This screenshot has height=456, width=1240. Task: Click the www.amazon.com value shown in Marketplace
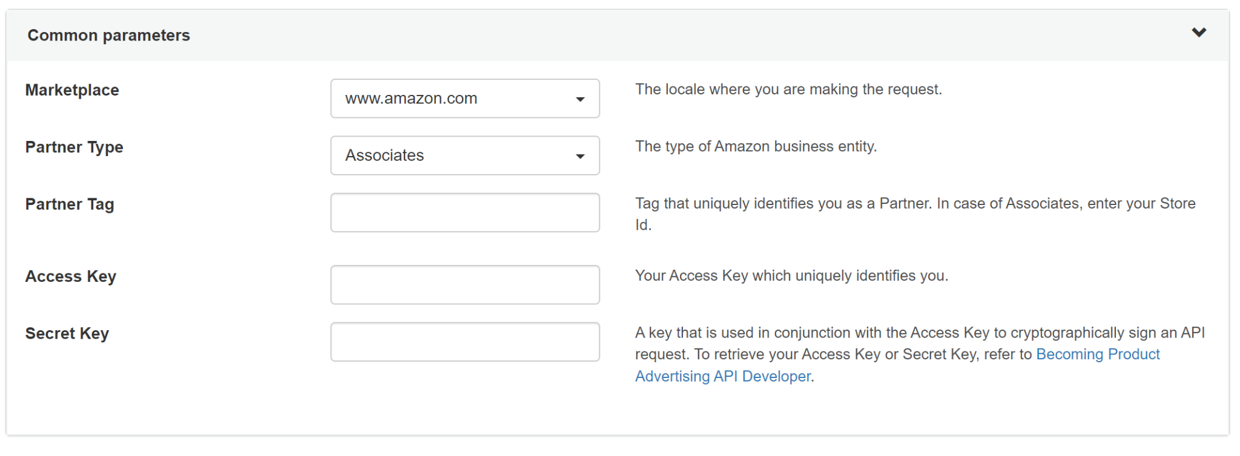pyautogui.click(x=411, y=99)
